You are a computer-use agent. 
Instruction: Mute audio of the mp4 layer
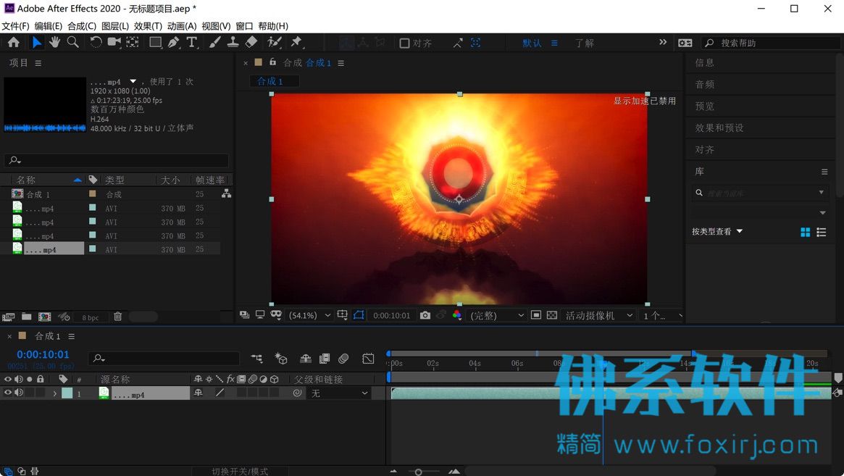tap(19, 393)
